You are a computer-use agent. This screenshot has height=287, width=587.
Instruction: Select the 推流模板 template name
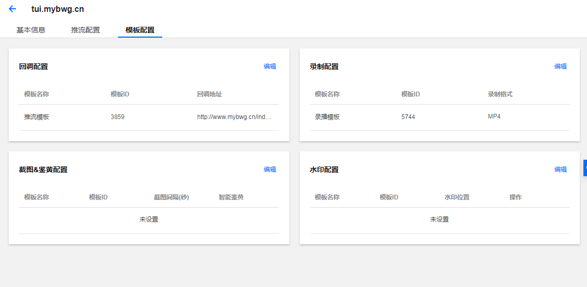point(37,117)
